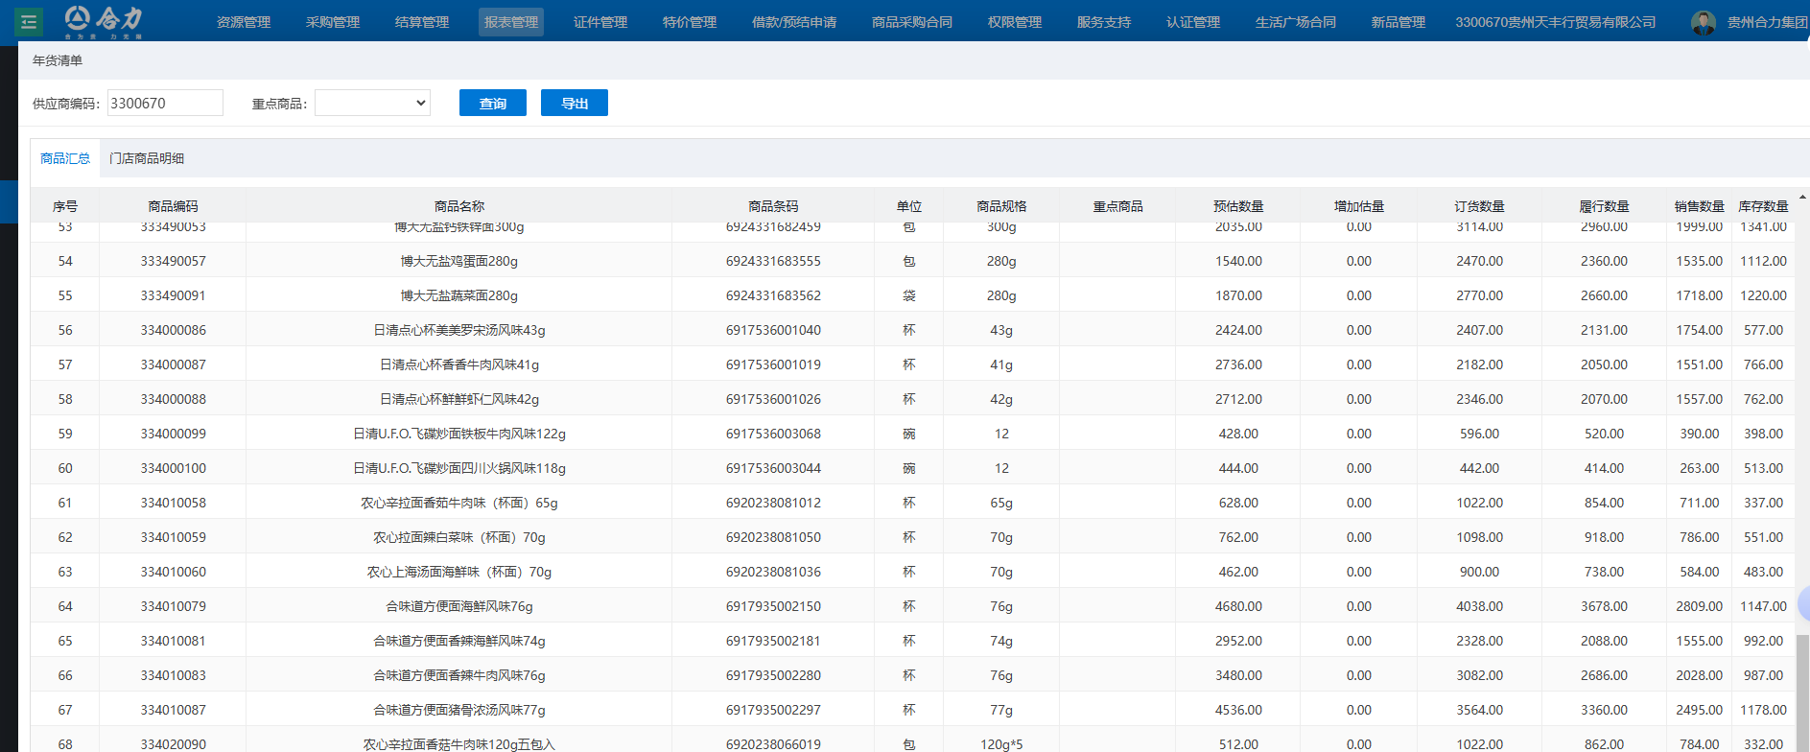Select the 结算管理 menu item

pyautogui.click(x=422, y=22)
